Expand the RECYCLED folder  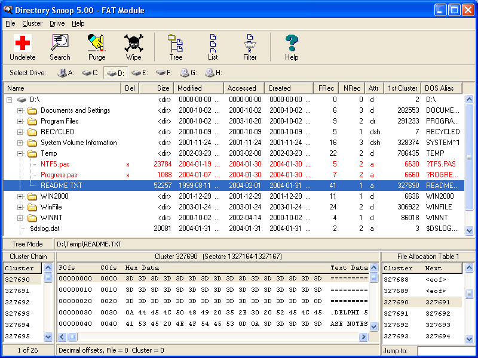point(20,132)
